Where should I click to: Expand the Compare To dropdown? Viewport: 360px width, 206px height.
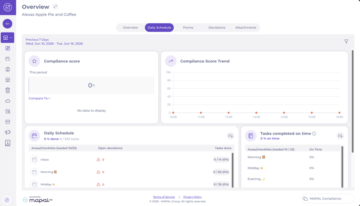[x=39, y=98]
